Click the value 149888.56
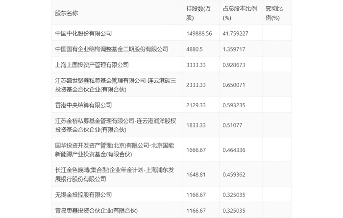This screenshot has width=343, height=218. (199, 33)
